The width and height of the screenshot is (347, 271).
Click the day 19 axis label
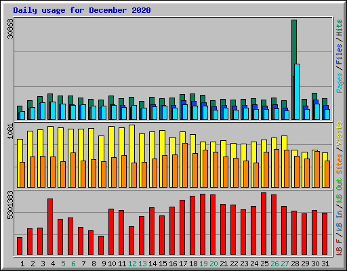click(203, 264)
